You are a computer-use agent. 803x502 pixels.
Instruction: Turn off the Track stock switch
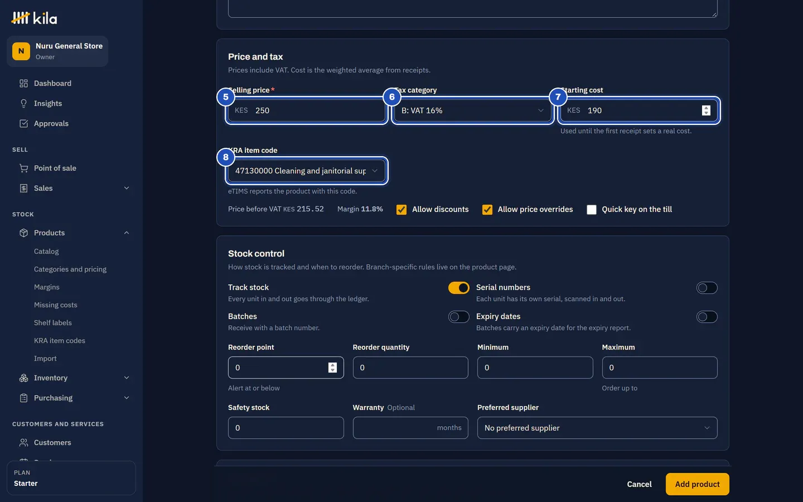[x=459, y=288]
